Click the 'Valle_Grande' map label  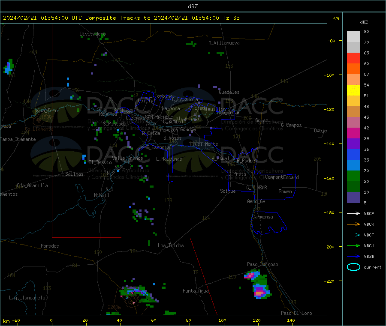[x=127, y=158]
